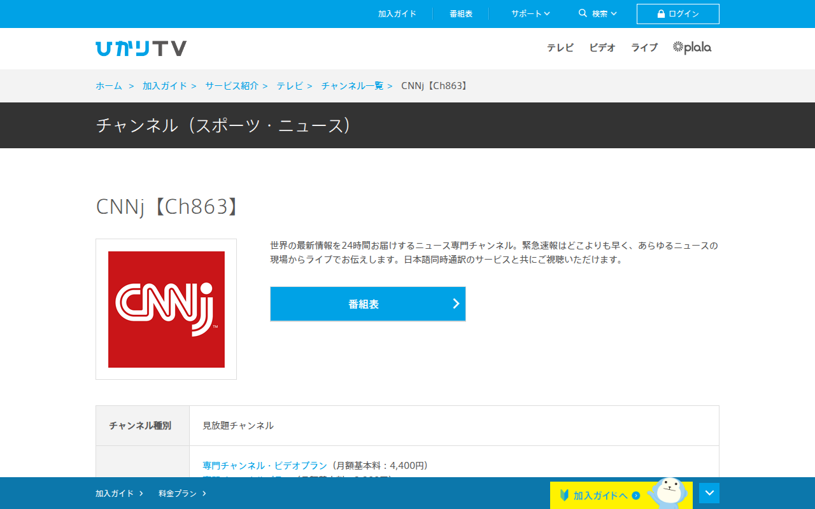Open テレビ breadcrumb link

(290, 86)
